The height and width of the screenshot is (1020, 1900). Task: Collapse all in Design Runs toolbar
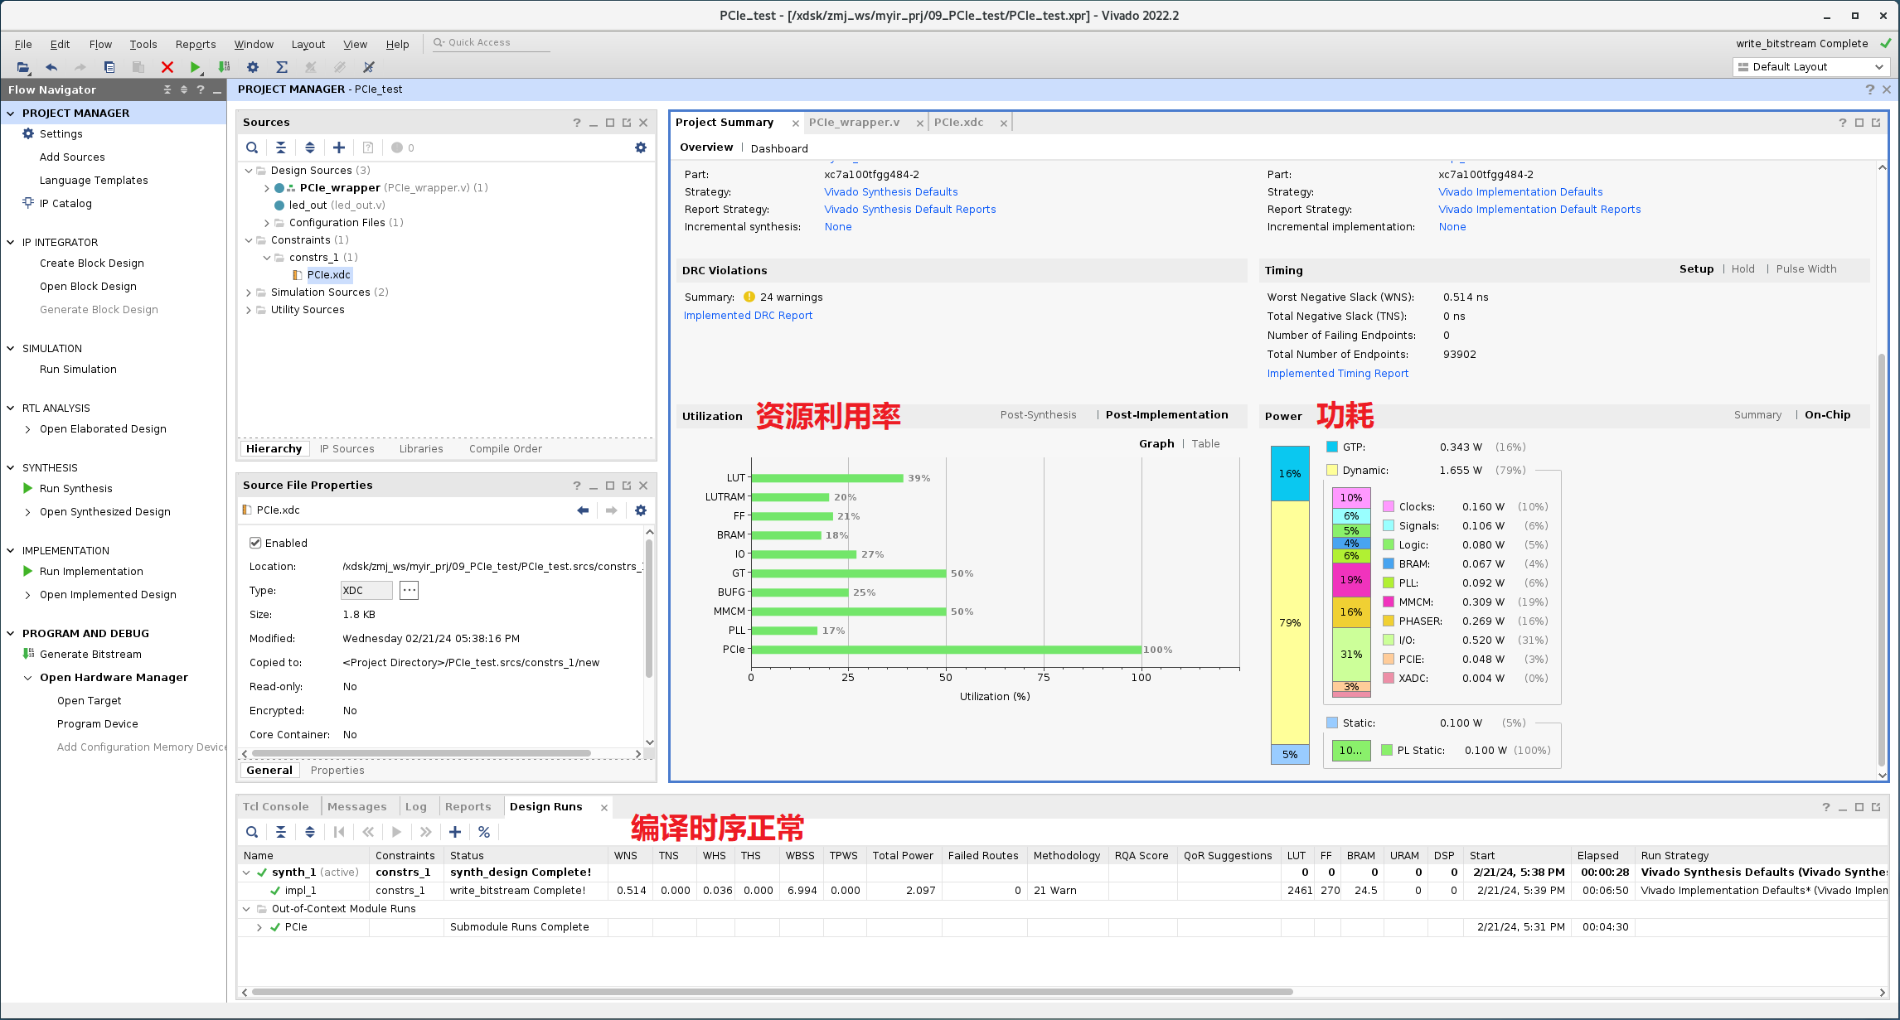click(281, 832)
